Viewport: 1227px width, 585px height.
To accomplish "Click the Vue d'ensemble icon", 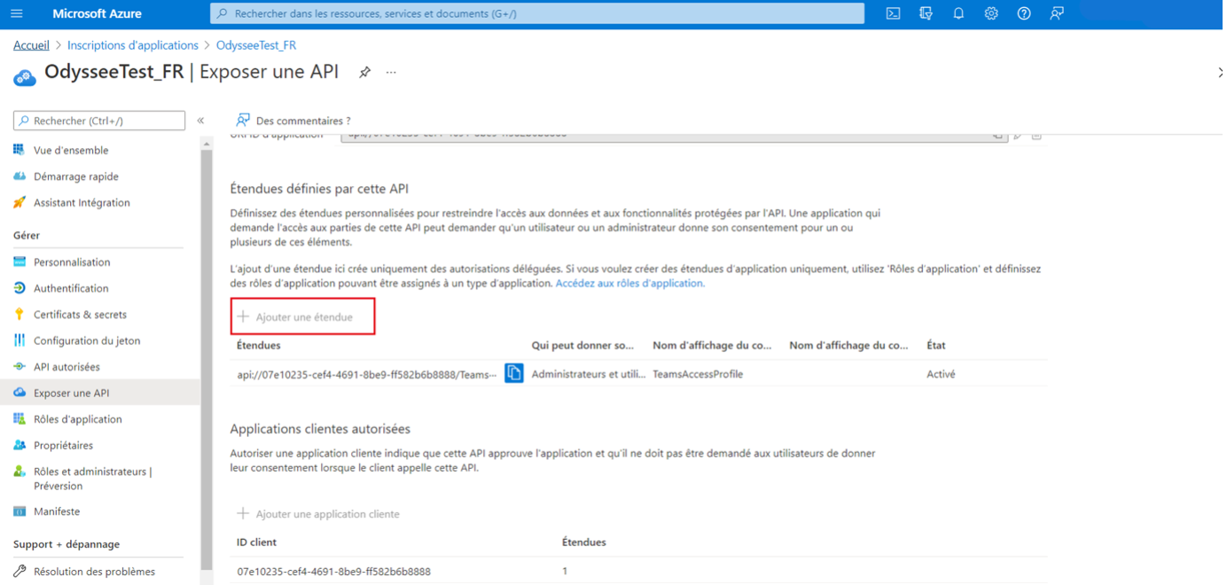I will click(20, 150).
